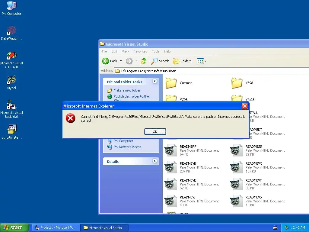Select the READMEVS file icon

(237, 201)
